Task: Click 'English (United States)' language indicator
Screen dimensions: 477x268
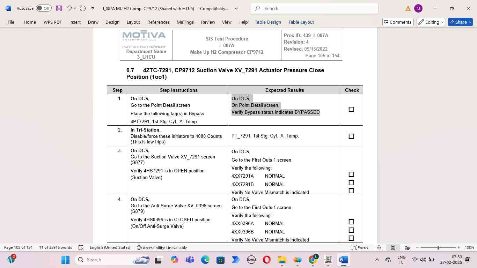Action: (x=110, y=247)
